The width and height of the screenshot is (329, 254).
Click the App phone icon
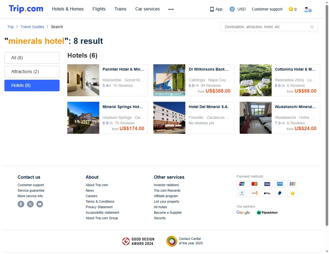(x=212, y=9)
